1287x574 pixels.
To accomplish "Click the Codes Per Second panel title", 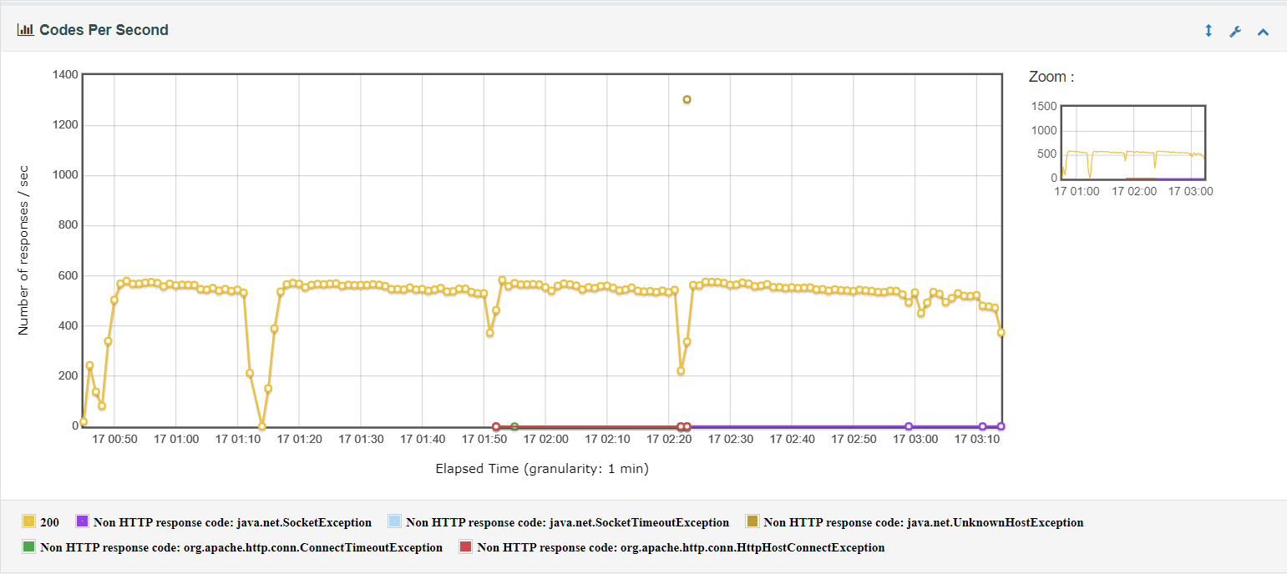I will tap(104, 30).
